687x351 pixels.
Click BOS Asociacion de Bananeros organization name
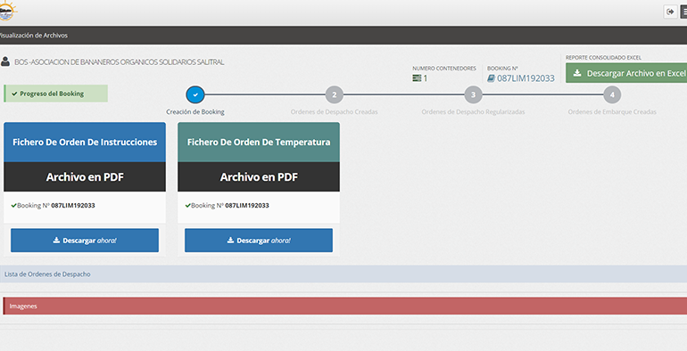pyautogui.click(x=120, y=62)
